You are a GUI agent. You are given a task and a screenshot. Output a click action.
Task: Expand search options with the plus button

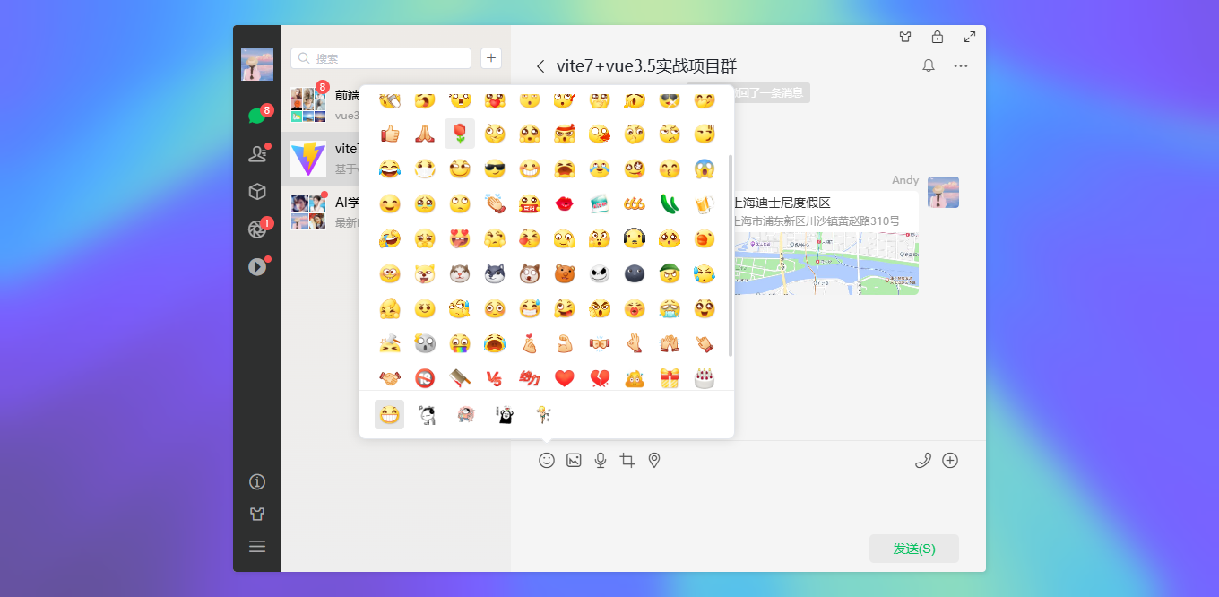490,57
